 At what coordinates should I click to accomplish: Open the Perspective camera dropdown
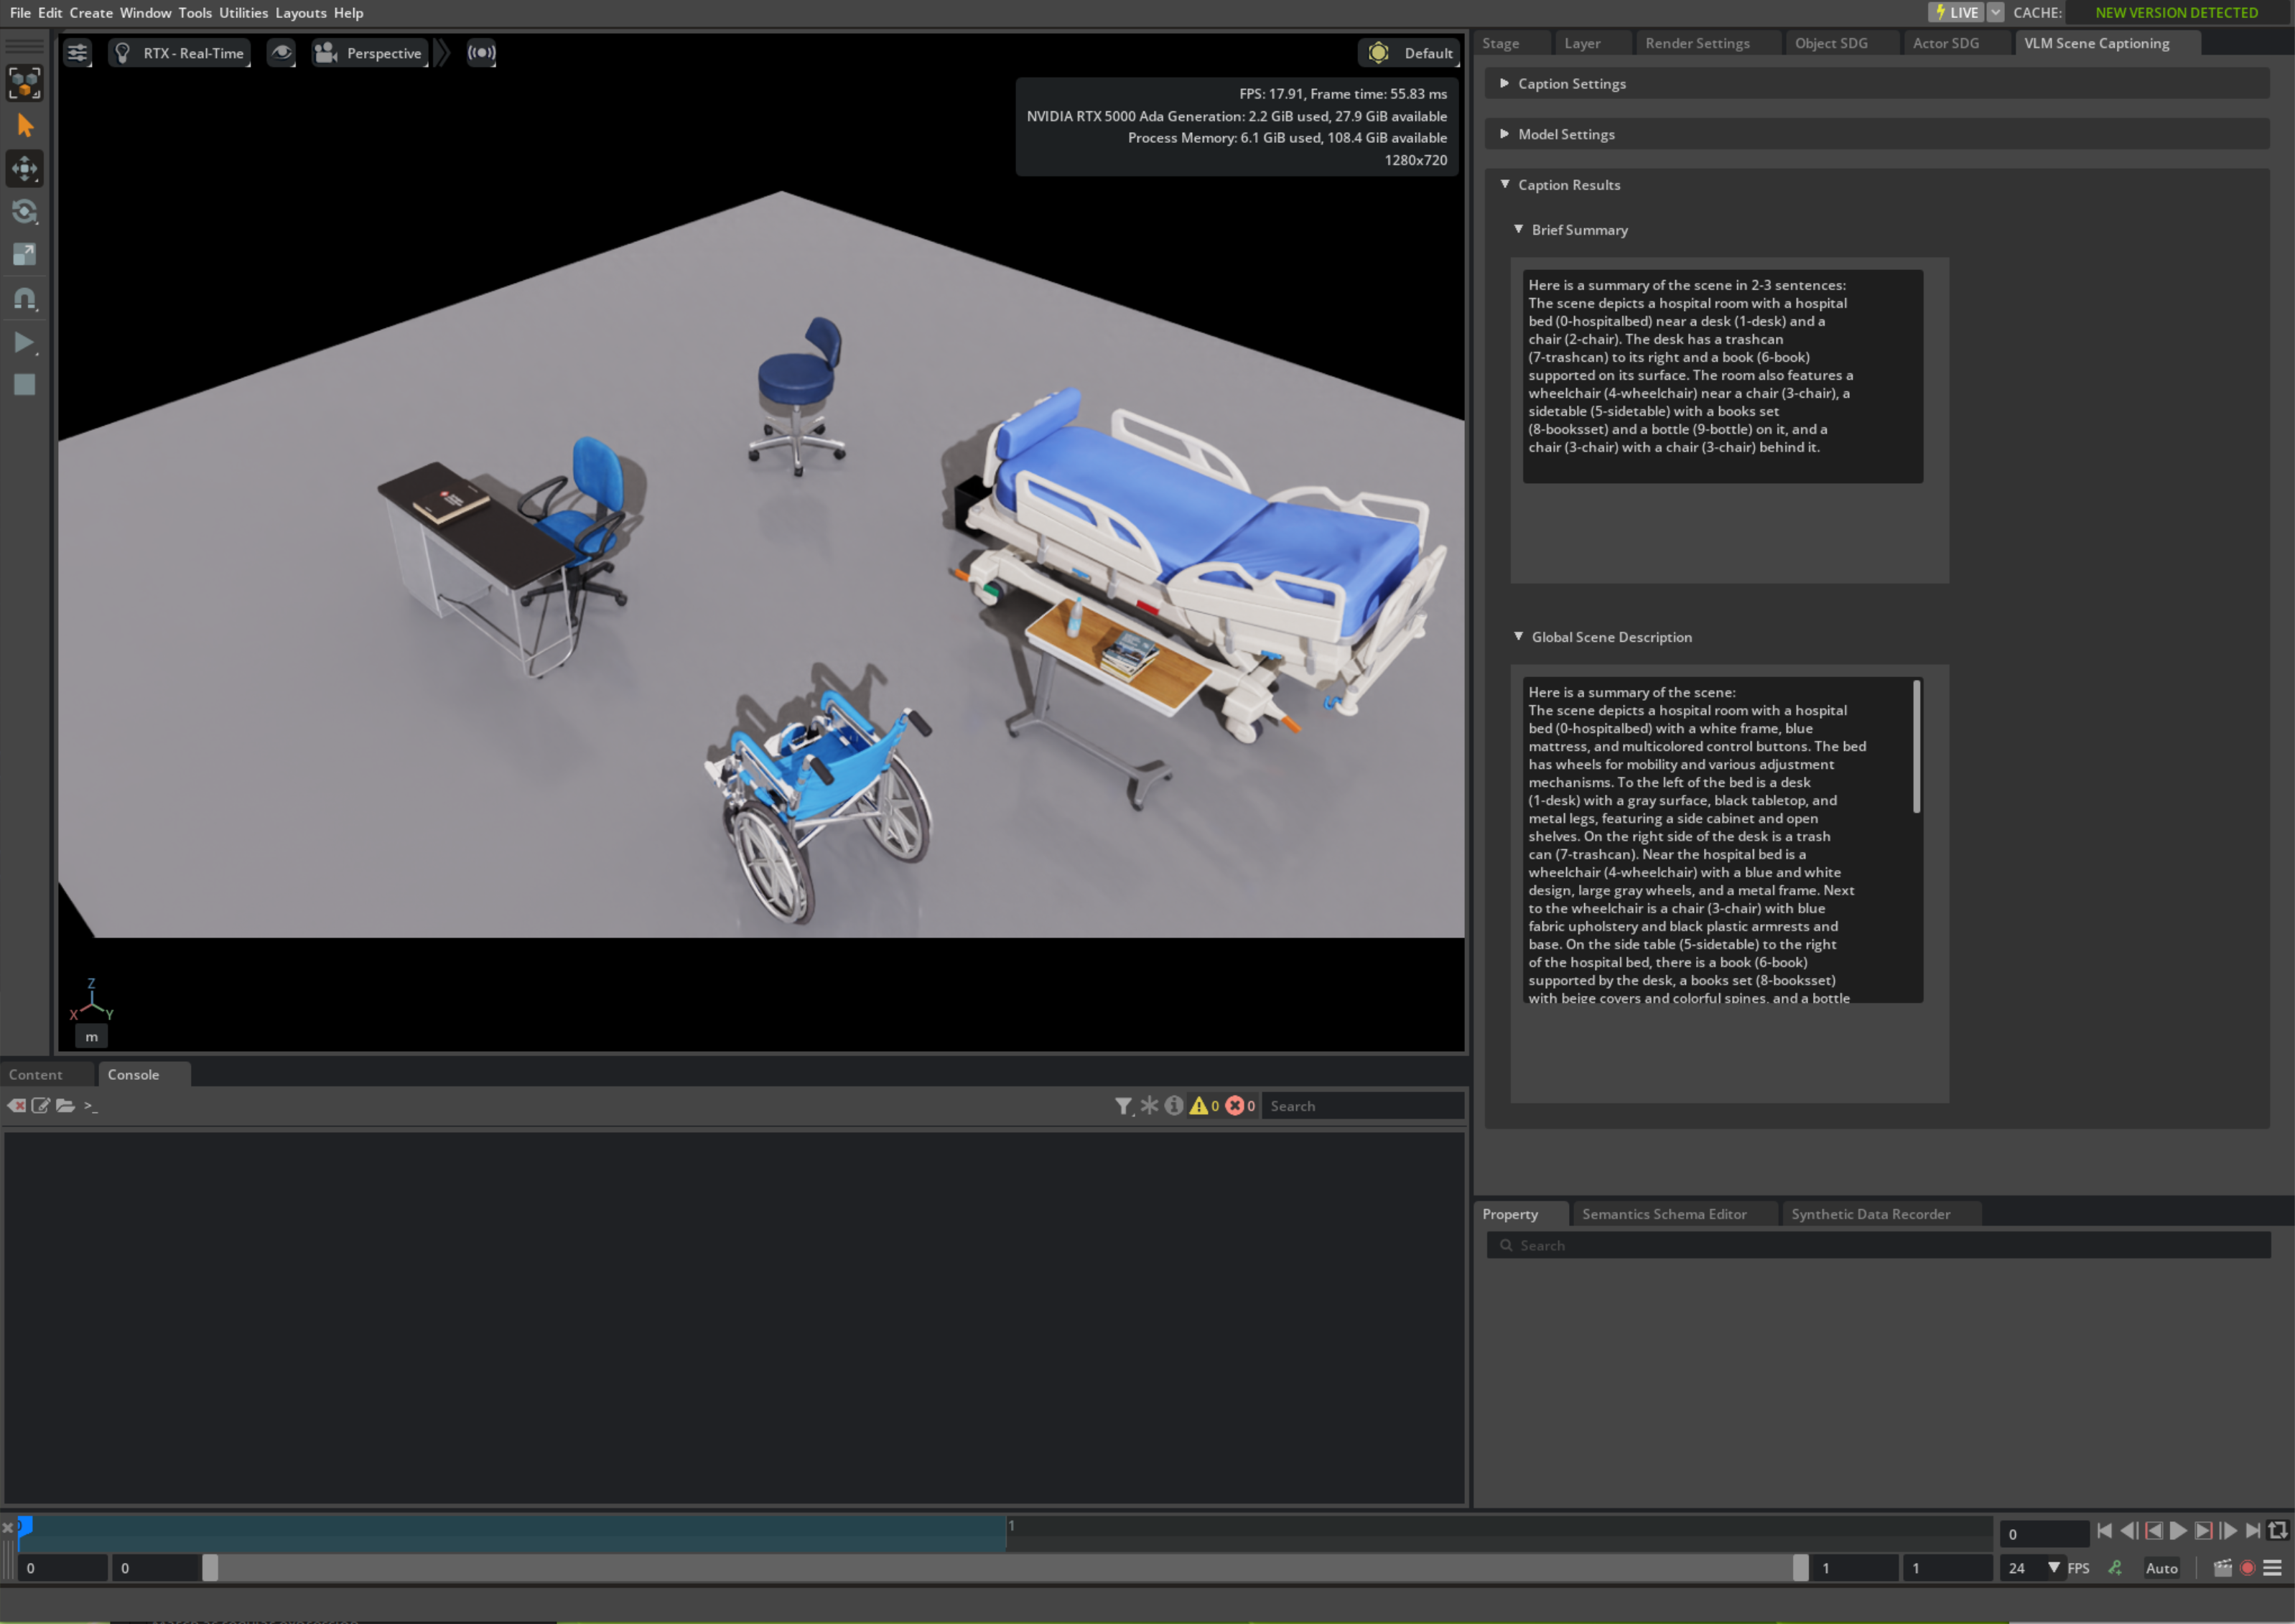[x=369, y=53]
